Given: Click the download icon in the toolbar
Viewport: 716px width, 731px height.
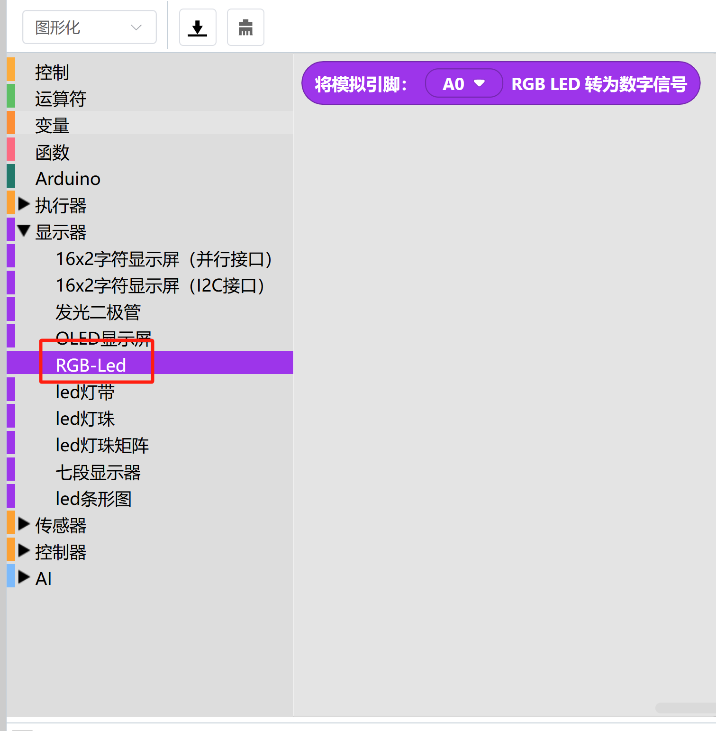Looking at the screenshot, I should (198, 27).
